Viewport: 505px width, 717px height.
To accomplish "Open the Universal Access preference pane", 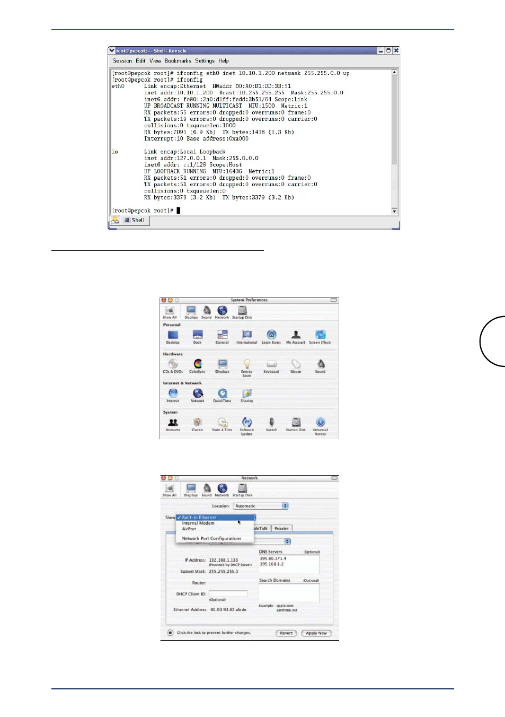I will tap(321, 426).
